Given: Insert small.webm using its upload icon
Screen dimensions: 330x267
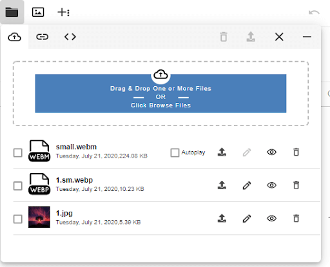Looking at the screenshot, I should (x=222, y=152).
